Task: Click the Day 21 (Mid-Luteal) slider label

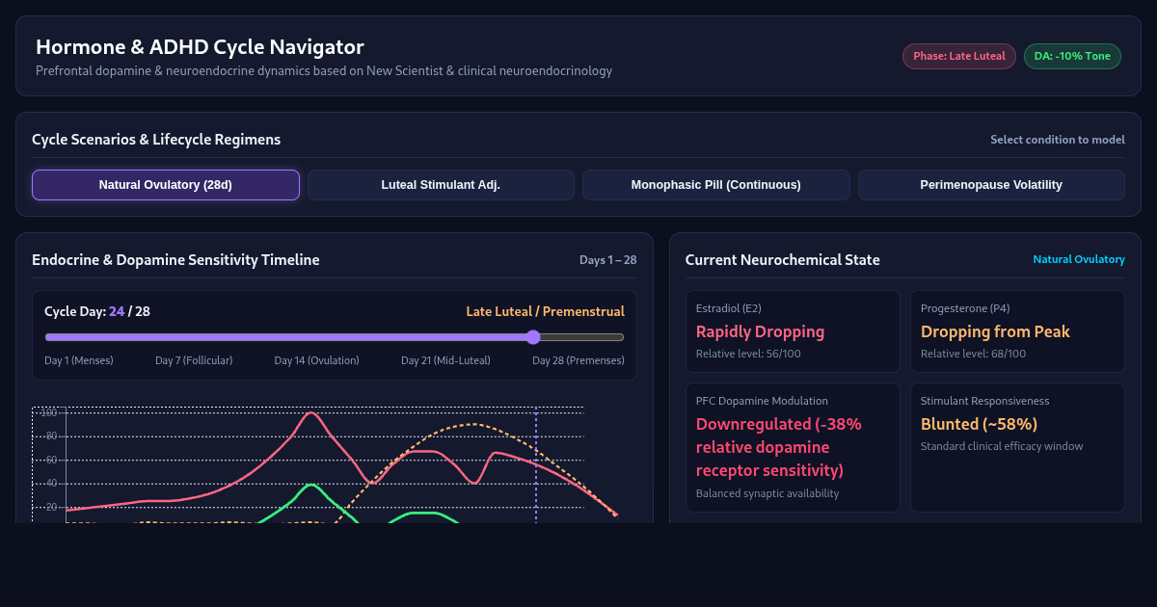Action: 445,360
